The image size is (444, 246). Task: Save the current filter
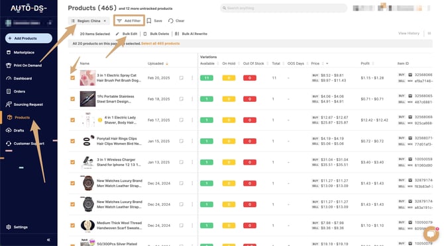tap(154, 20)
